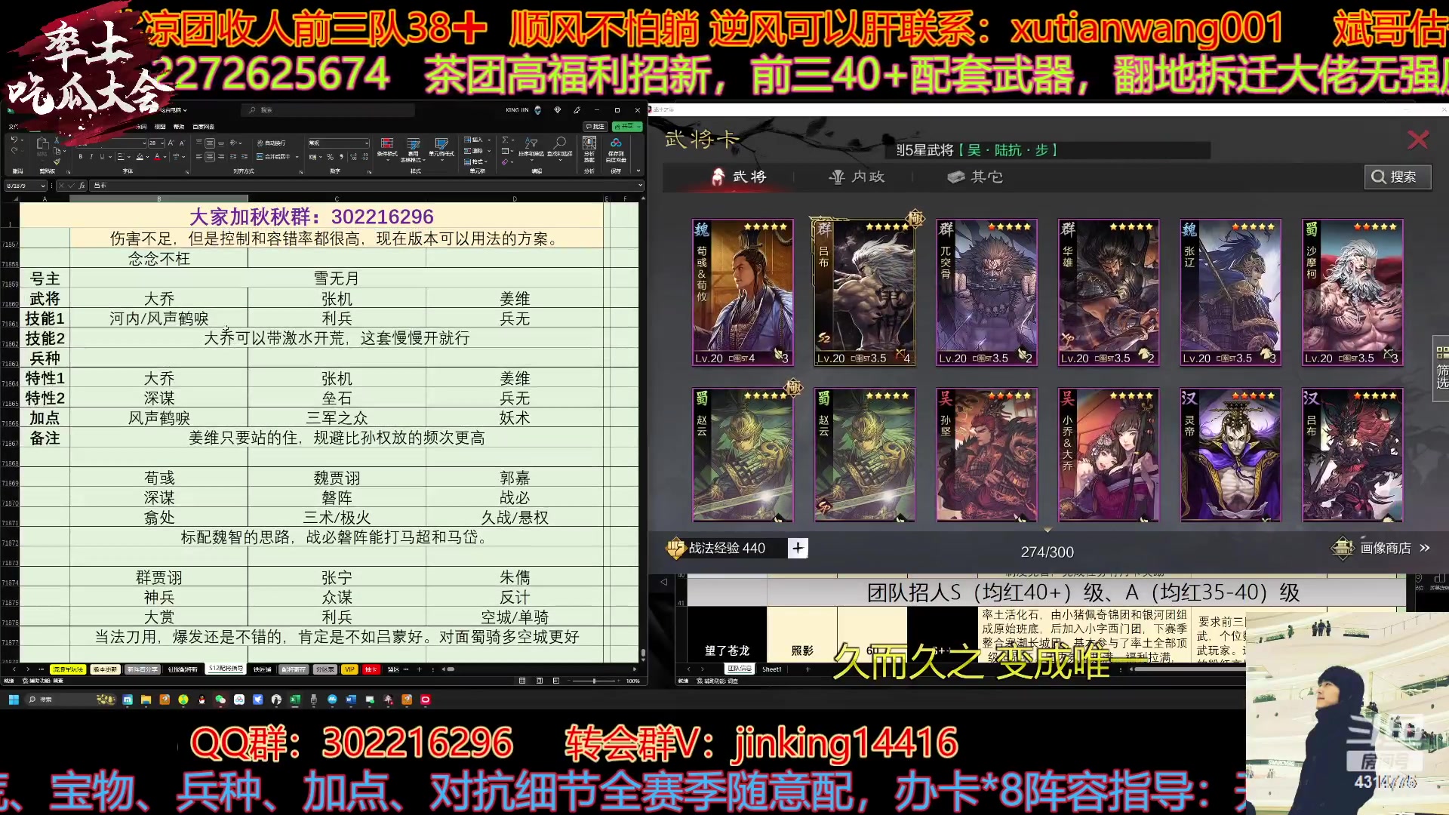Open the 视图 ribbon tab
Viewport: 1449px width, 815px height.
tap(160, 127)
